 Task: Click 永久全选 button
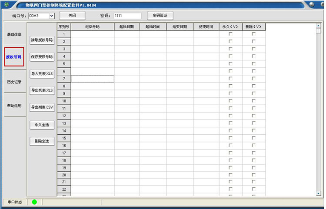[42, 124]
